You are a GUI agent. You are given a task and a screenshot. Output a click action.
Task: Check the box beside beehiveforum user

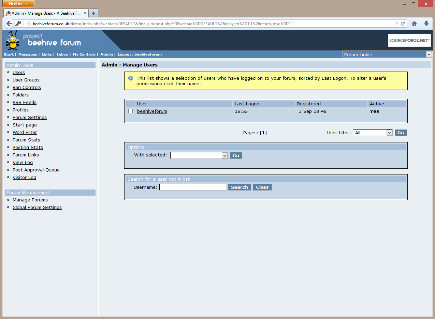tap(130, 111)
